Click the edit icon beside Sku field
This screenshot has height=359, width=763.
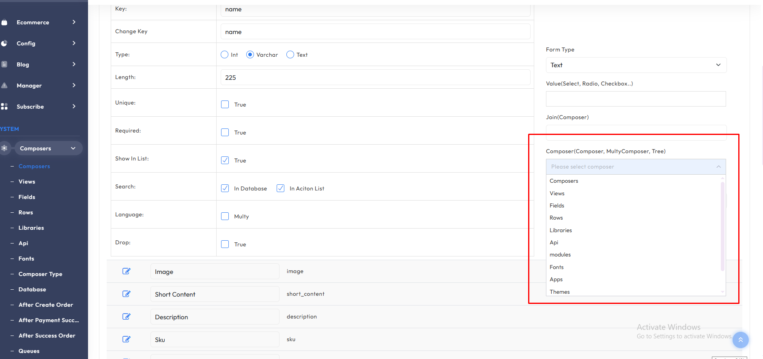(x=126, y=339)
